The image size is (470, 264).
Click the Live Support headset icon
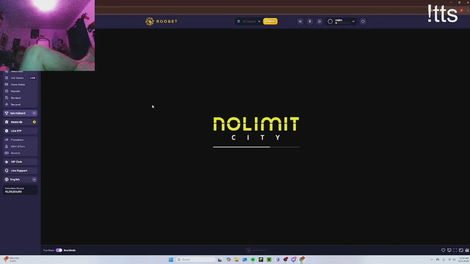pyautogui.click(x=7, y=170)
